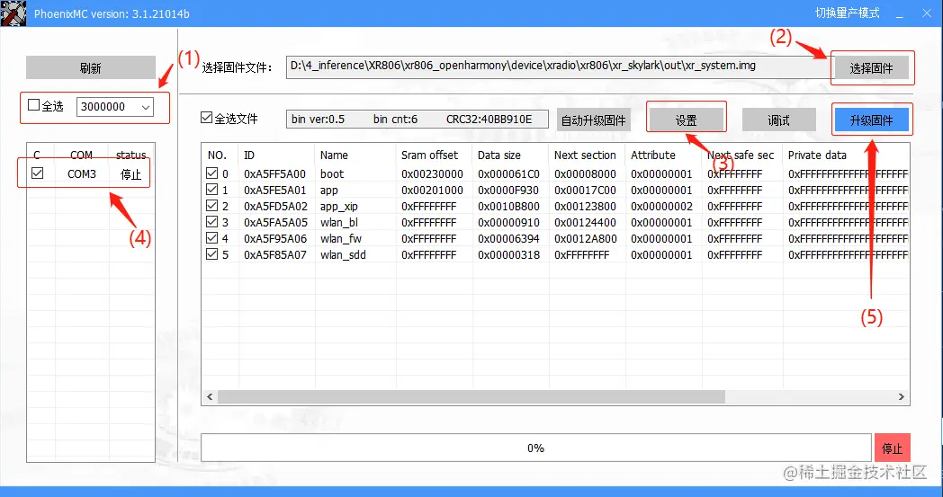Toggle checkbox for row 5 wlan_sdd
Image resolution: width=943 pixels, height=497 pixels.
(211, 254)
